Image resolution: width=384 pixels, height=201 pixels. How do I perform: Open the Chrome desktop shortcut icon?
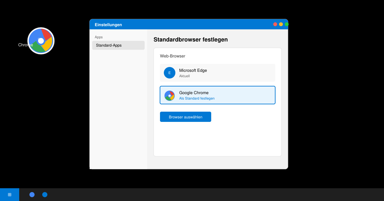click(41, 41)
